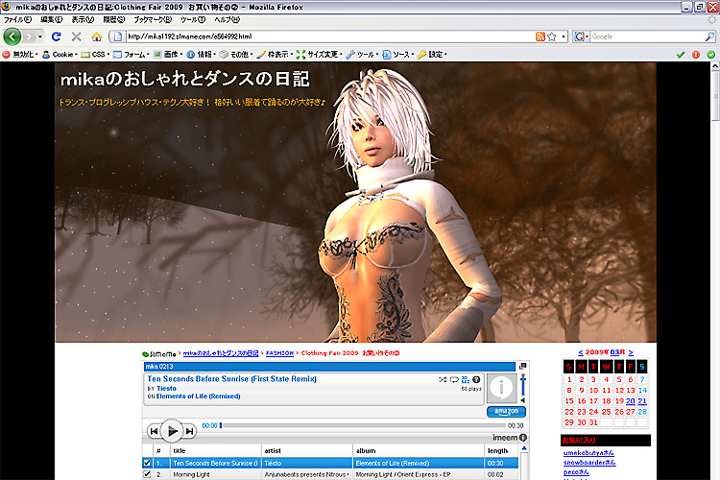The width and height of the screenshot is (720, 480).
Task: Go to the Home page icon
Action: click(96, 36)
